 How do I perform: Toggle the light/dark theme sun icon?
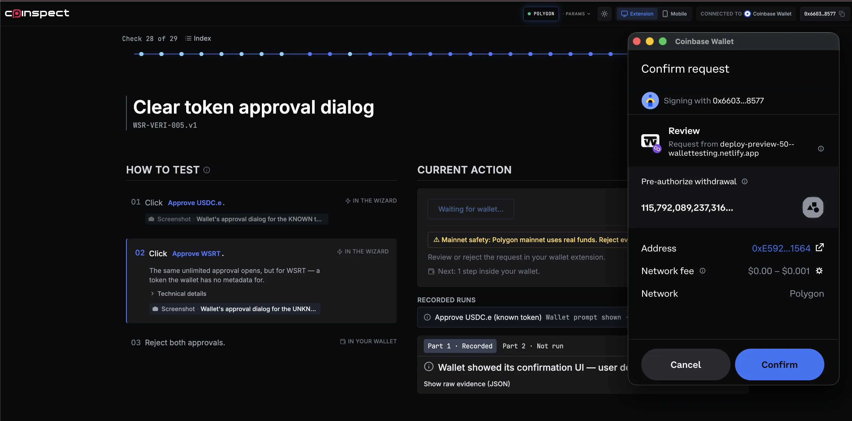tap(604, 14)
